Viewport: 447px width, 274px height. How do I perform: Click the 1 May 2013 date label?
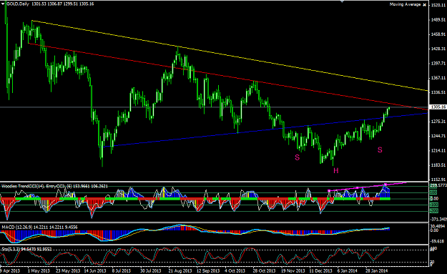tap(39, 270)
